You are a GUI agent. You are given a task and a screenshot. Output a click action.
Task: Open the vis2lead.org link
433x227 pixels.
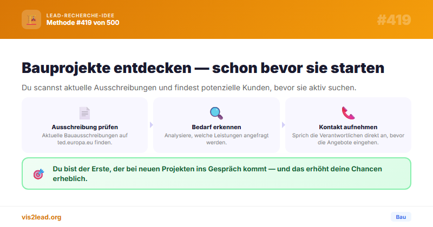click(x=42, y=217)
